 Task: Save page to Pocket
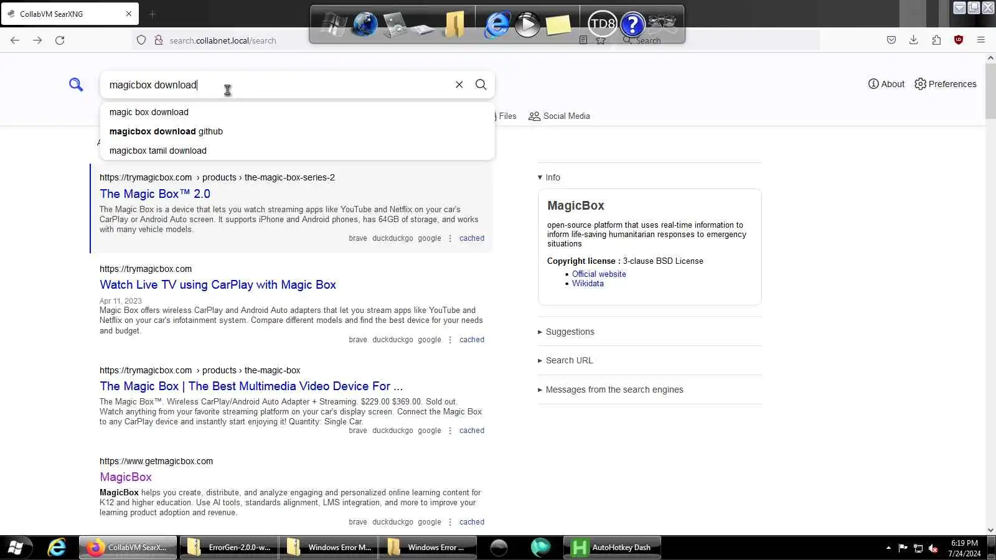tap(891, 40)
